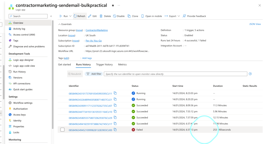Close the Logic app blade

pyautogui.click(x=260, y=5)
